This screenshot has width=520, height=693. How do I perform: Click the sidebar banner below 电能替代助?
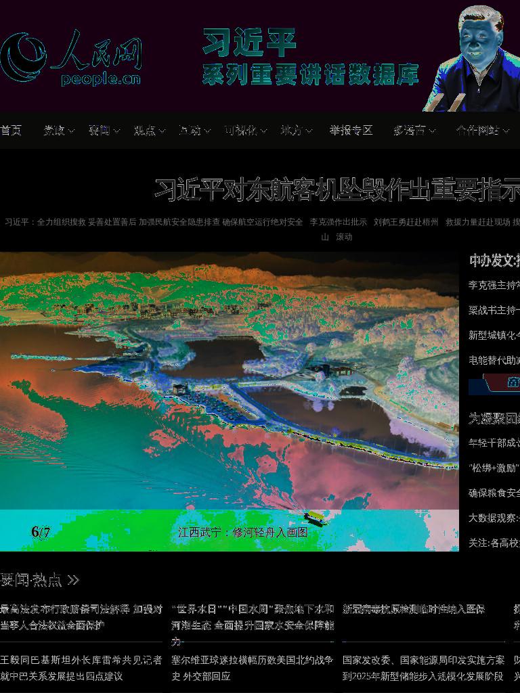click(x=494, y=384)
